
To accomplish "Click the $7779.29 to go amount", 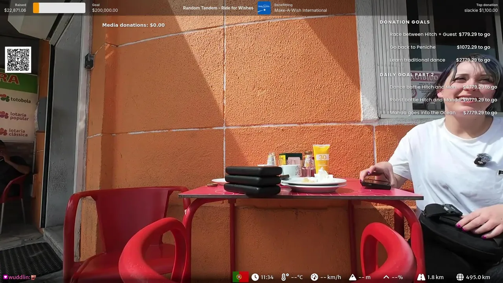I will pos(480,113).
